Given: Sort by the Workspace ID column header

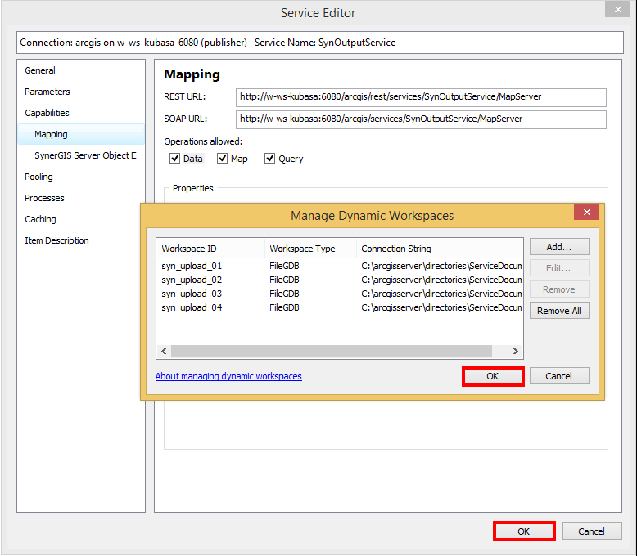Looking at the screenshot, I should (211, 249).
